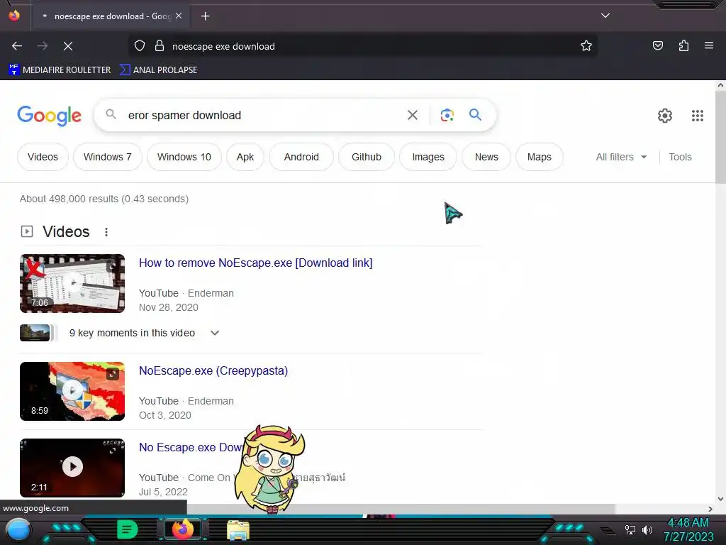Select the Github filter chip
The image size is (726, 545).
367,157
